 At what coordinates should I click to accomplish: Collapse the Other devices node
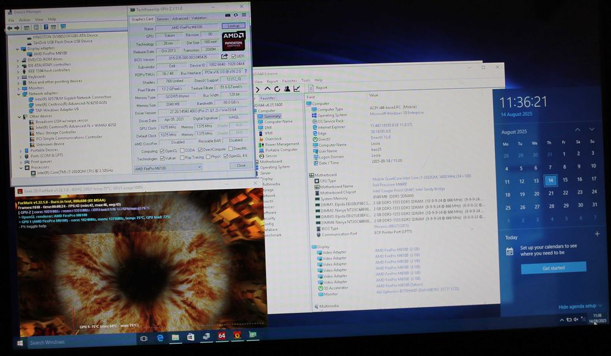[20, 117]
